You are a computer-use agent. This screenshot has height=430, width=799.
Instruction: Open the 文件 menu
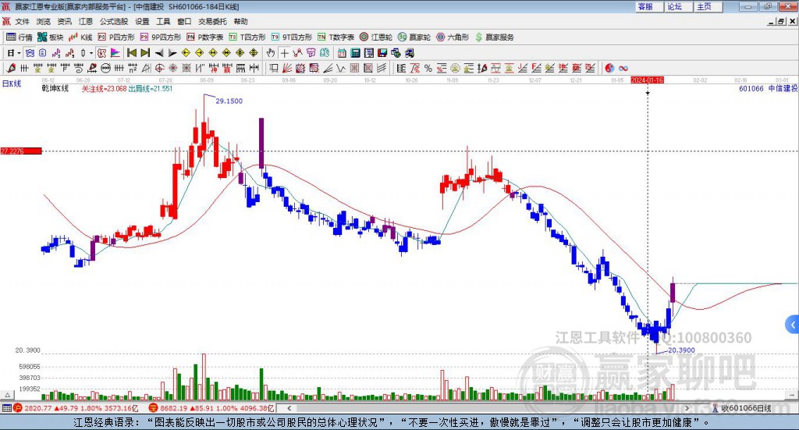coord(22,21)
